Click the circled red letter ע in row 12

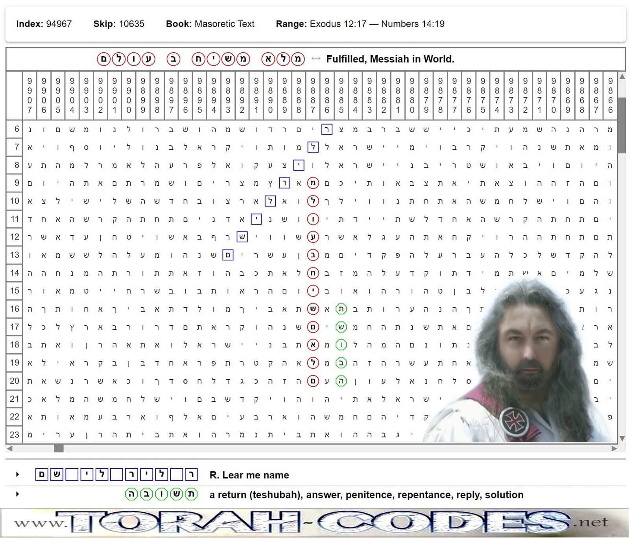pos(312,237)
